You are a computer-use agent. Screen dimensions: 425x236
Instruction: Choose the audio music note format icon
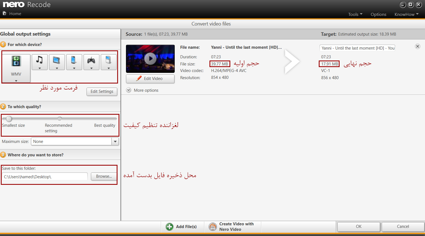[x=40, y=62]
